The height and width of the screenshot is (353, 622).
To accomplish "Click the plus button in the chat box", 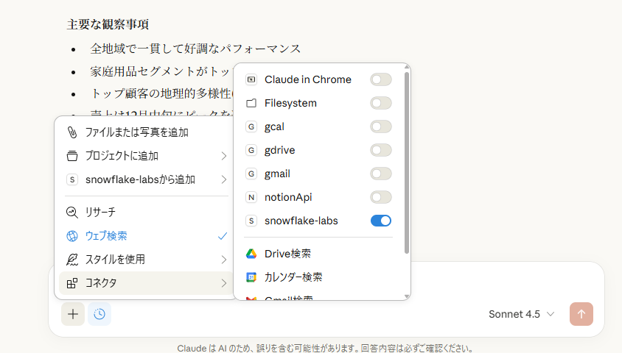I will click(x=73, y=314).
